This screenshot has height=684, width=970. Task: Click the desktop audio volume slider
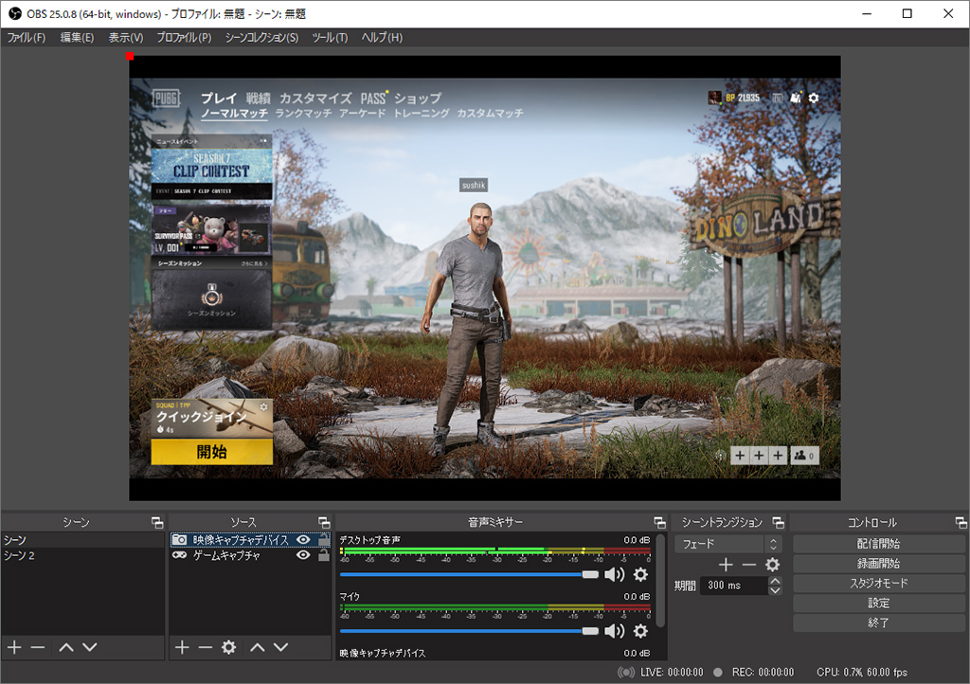464,574
